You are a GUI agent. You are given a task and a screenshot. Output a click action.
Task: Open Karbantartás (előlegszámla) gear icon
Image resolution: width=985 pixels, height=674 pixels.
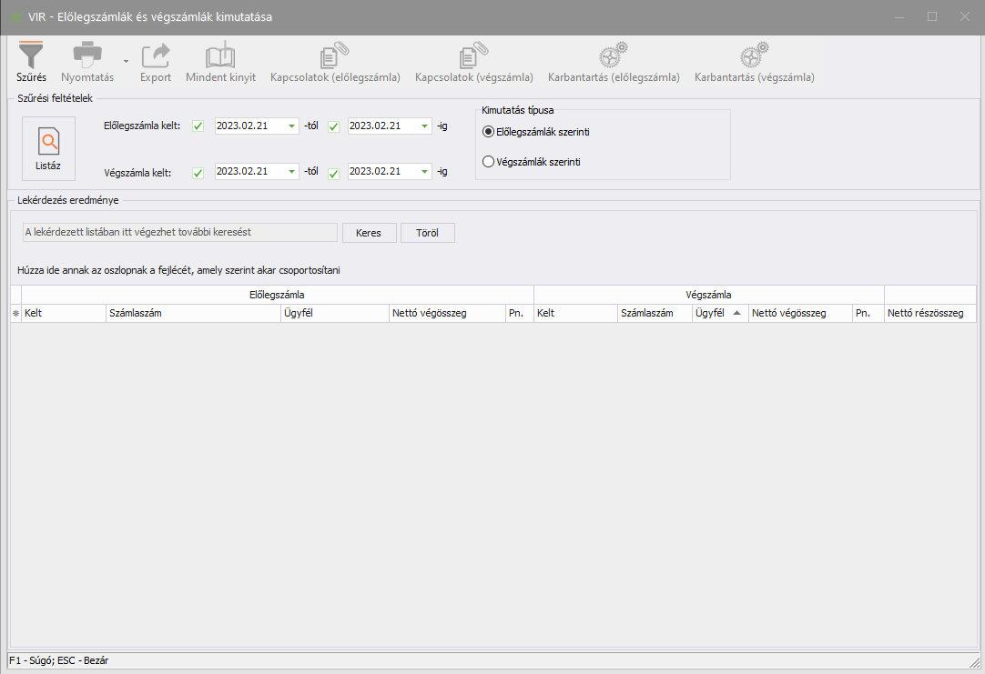click(x=614, y=55)
